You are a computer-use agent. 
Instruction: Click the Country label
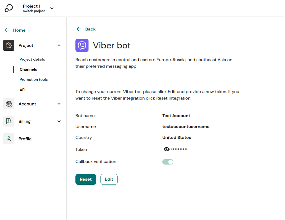click(84, 138)
